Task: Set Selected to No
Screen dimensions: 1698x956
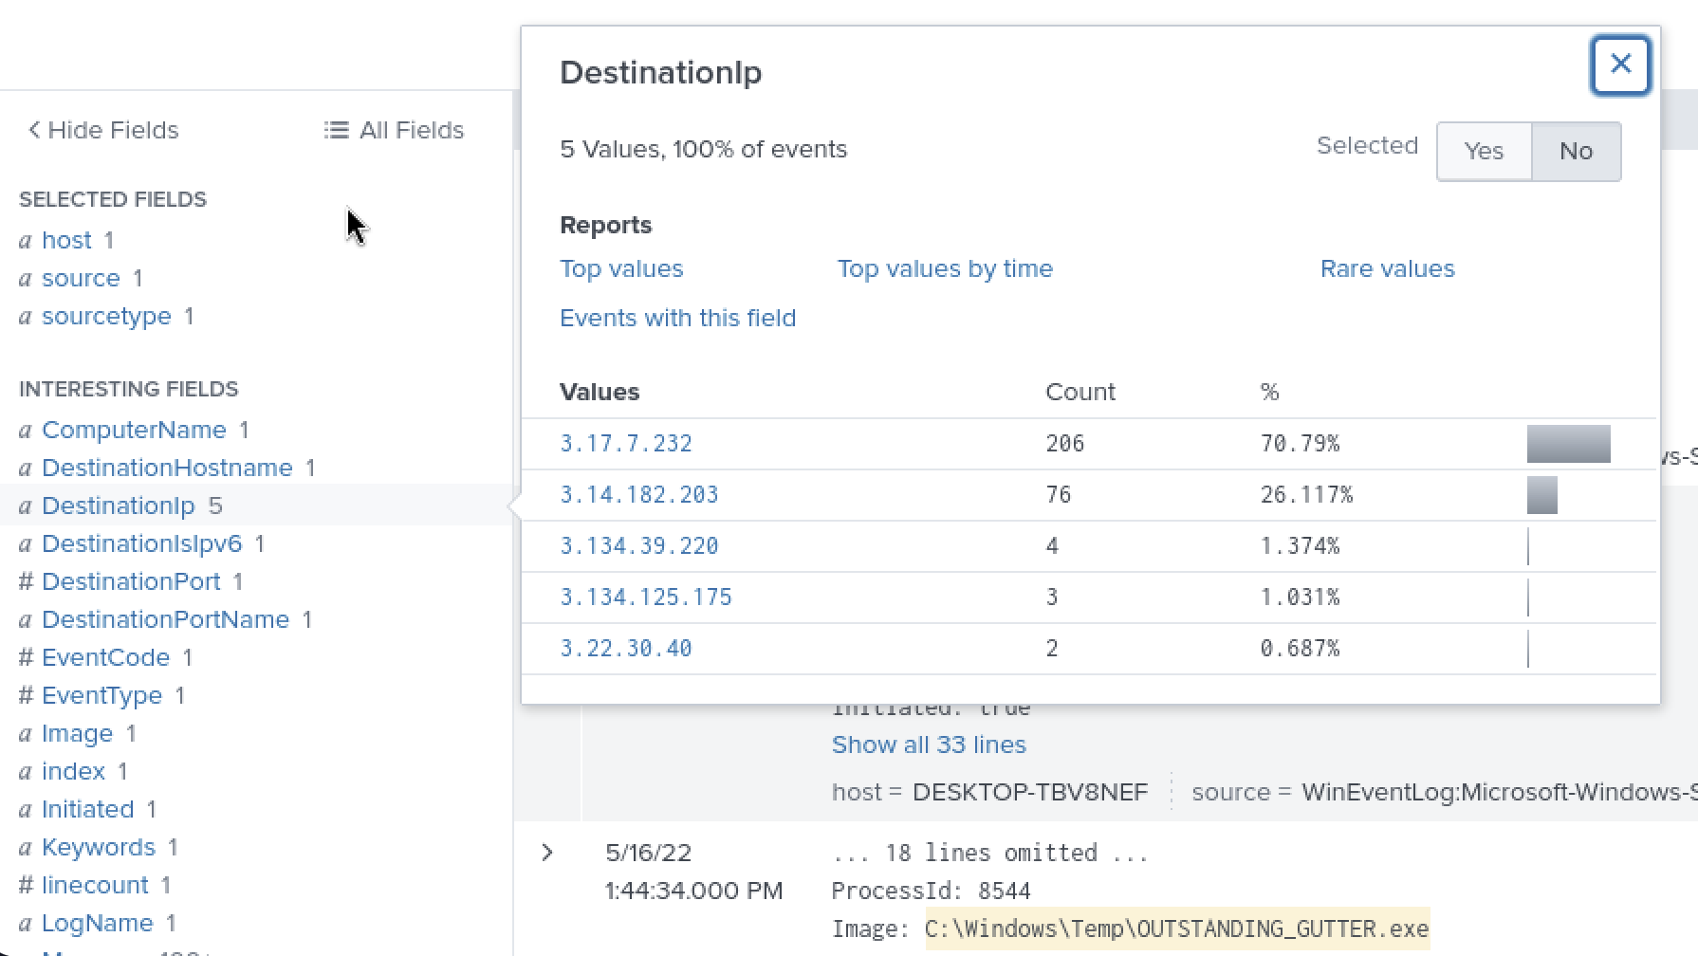Action: (x=1576, y=151)
